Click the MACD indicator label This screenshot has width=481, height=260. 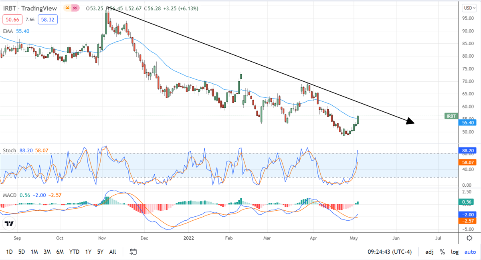tap(10, 195)
